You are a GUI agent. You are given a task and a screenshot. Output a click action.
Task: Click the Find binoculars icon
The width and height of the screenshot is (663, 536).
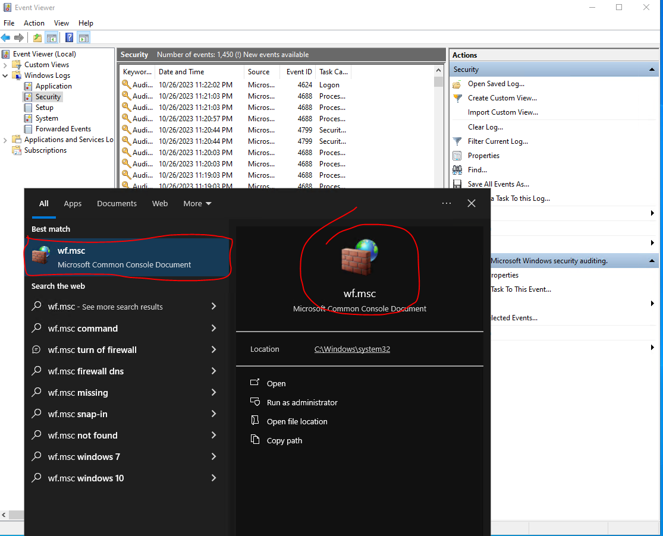(x=457, y=170)
